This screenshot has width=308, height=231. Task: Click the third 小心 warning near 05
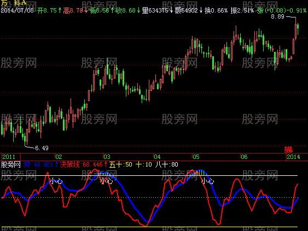(x=208, y=181)
